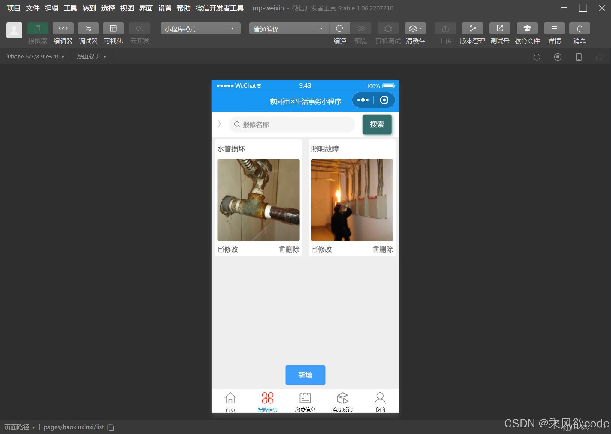Viewport: 611px width, 434px height.
Task: Copy page path icon in status bar
Action: click(111, 427)
